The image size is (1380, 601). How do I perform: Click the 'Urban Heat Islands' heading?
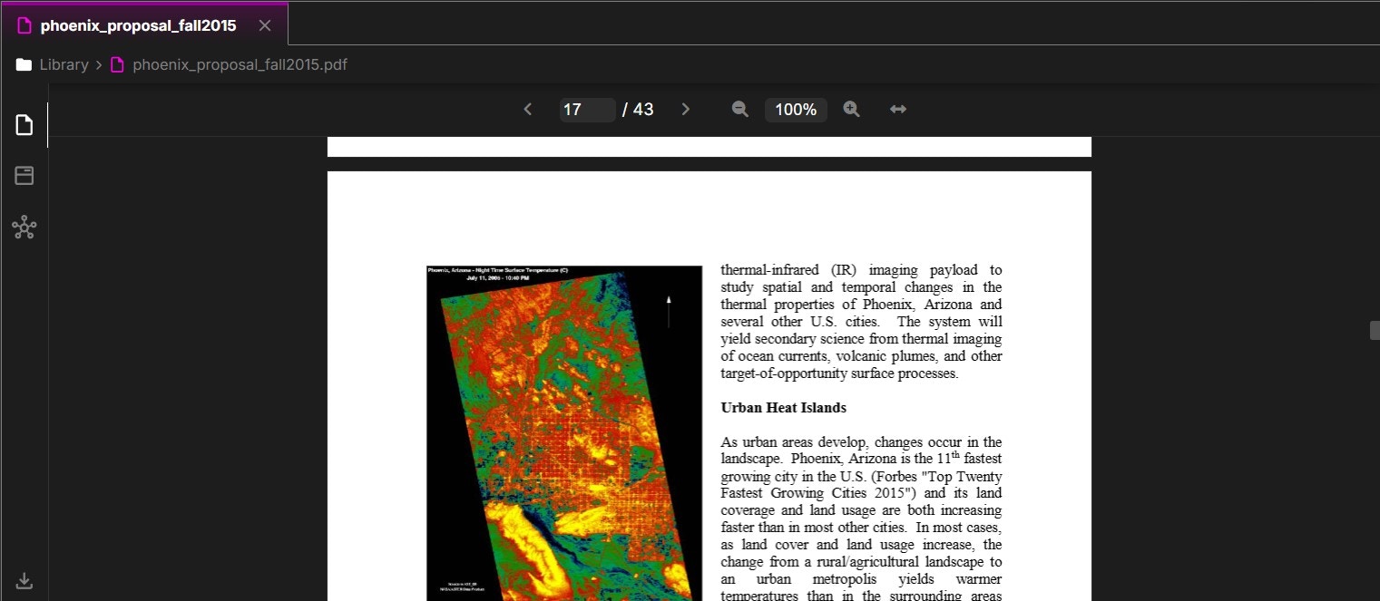784,408
